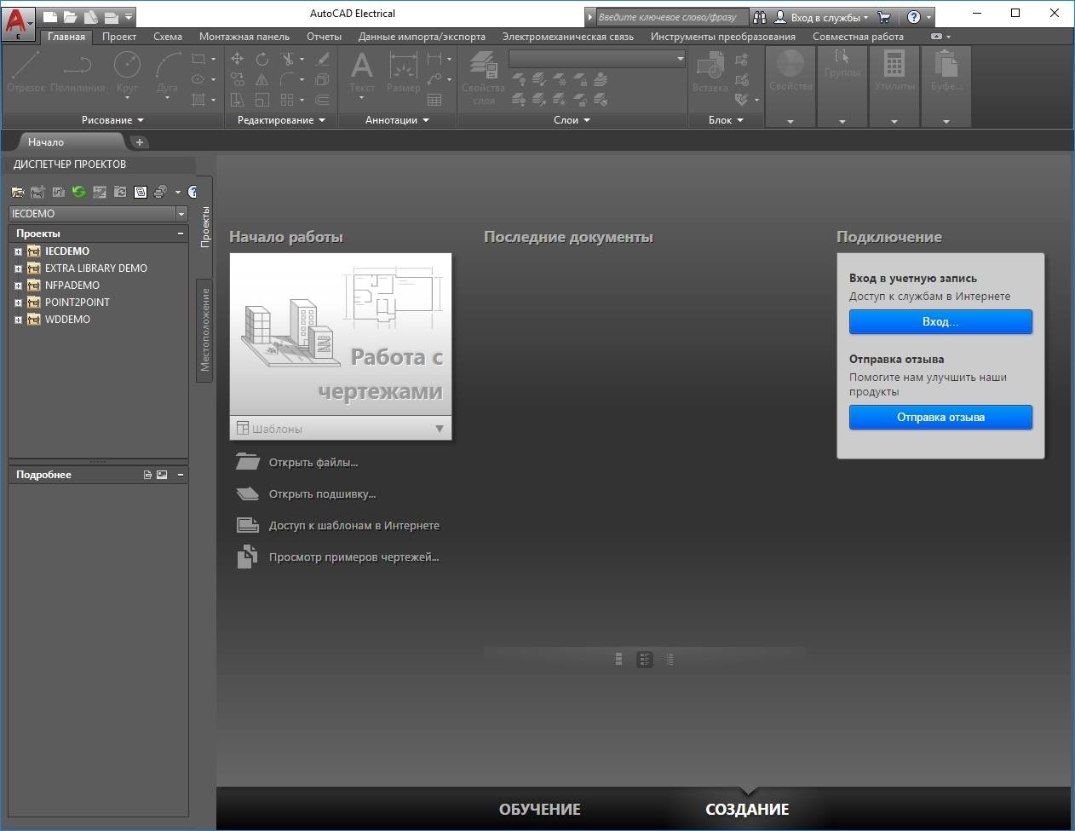Click the project manager help icon

(193, 192)
